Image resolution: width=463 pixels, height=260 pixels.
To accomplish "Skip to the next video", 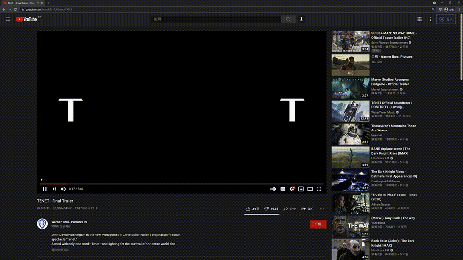I will pos(54,189).
